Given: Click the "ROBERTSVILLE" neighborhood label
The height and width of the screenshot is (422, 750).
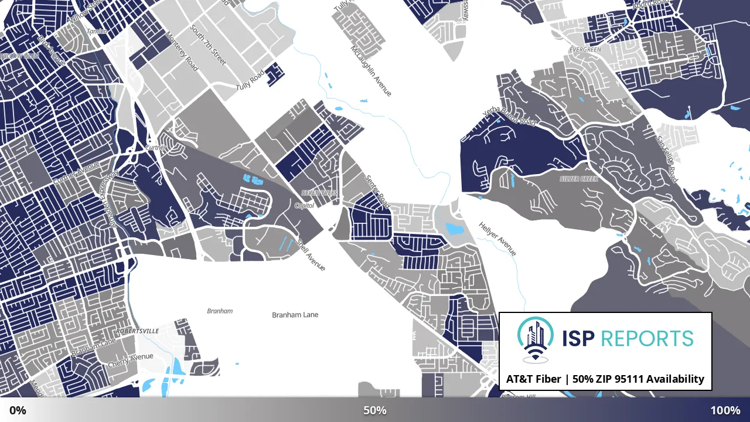Looking at the screenshot, I should 138,331.
